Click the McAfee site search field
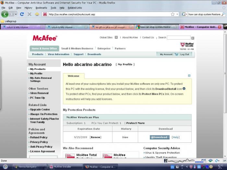 179,38
